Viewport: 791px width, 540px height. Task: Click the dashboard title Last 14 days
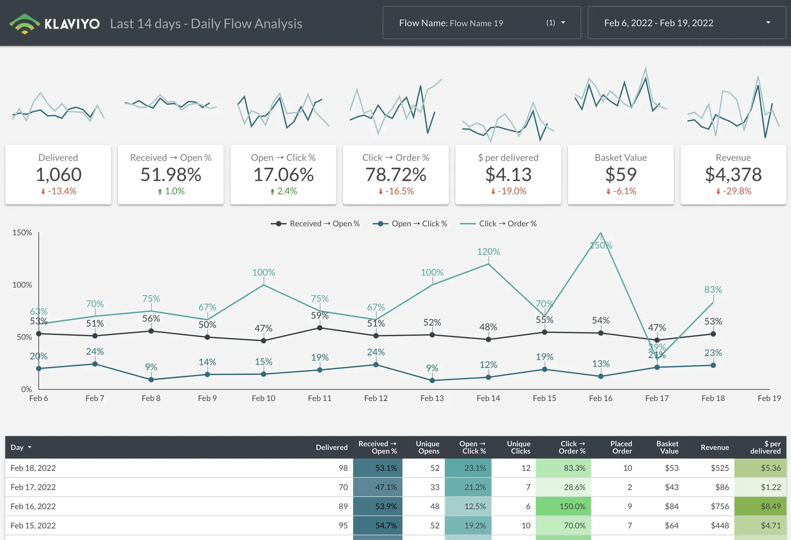[206, 24]
